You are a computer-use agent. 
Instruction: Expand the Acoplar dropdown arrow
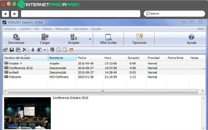[90, 39]
